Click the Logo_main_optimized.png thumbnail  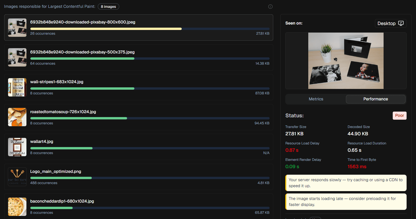17,177
